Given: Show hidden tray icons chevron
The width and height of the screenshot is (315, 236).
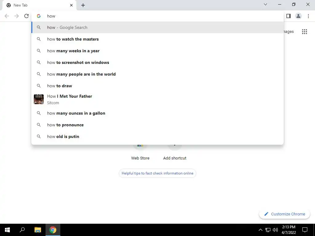Looking at the screenshot, I should pos(260,230).
